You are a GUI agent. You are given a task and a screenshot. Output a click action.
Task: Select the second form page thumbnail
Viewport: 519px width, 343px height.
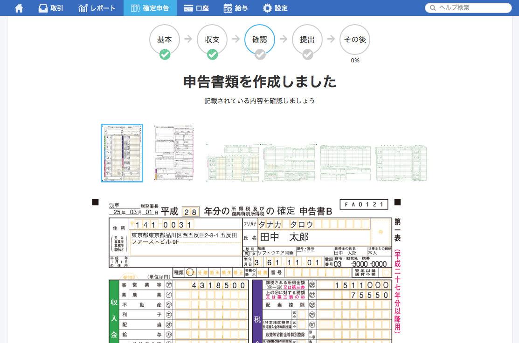tap(174, 153)
